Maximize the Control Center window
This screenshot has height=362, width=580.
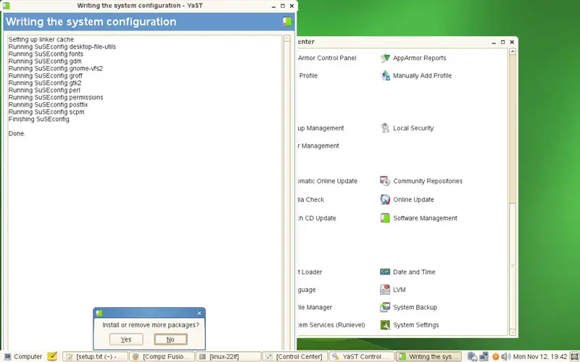502,42
